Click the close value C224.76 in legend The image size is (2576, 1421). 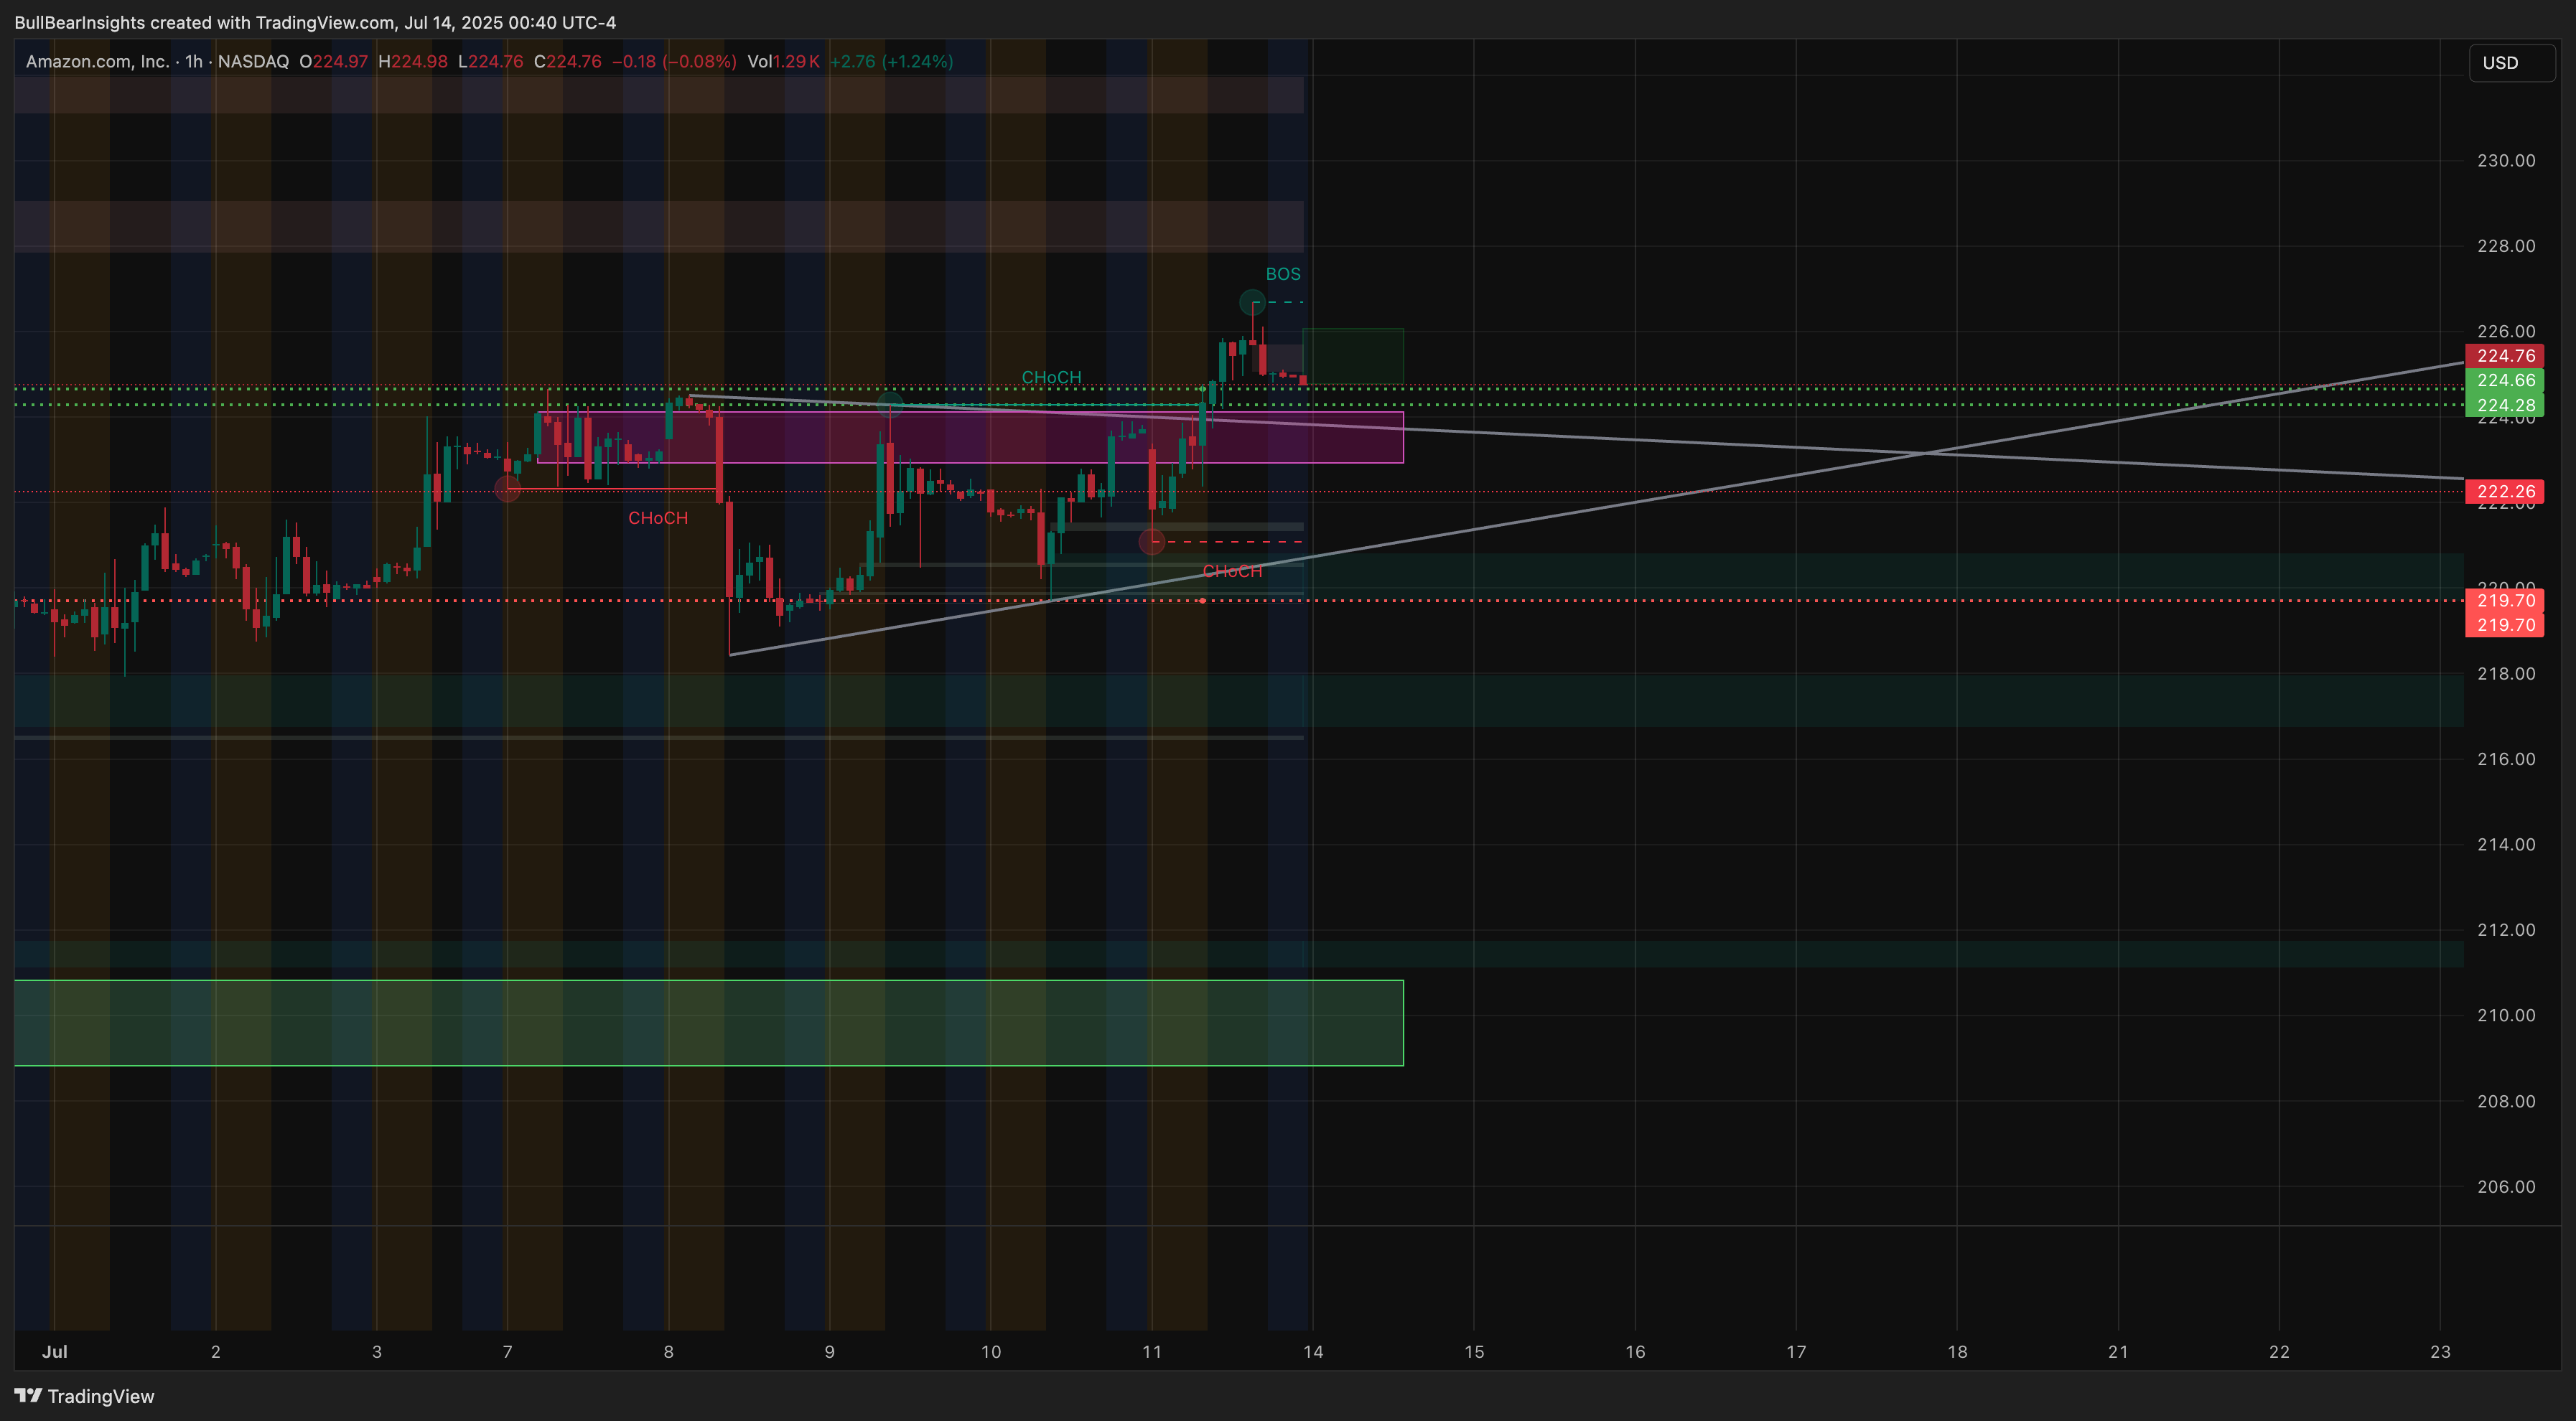pyautogui.click(x=567, y=61)
